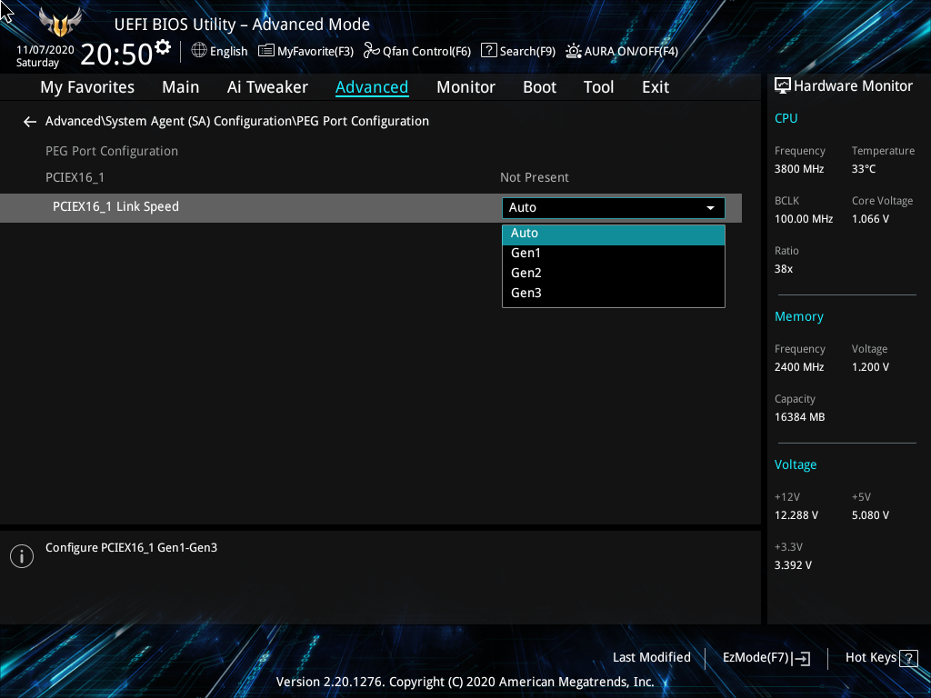Screen dimensions: 931x698
Task: Click the EzMode exit arrow icon
Action: pos(801,658)
